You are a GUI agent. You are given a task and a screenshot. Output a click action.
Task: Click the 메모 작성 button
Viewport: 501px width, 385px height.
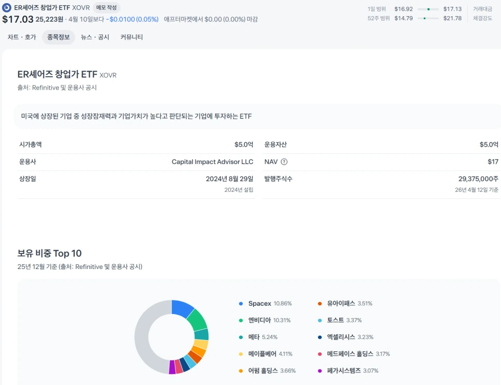tap(106, 8)
